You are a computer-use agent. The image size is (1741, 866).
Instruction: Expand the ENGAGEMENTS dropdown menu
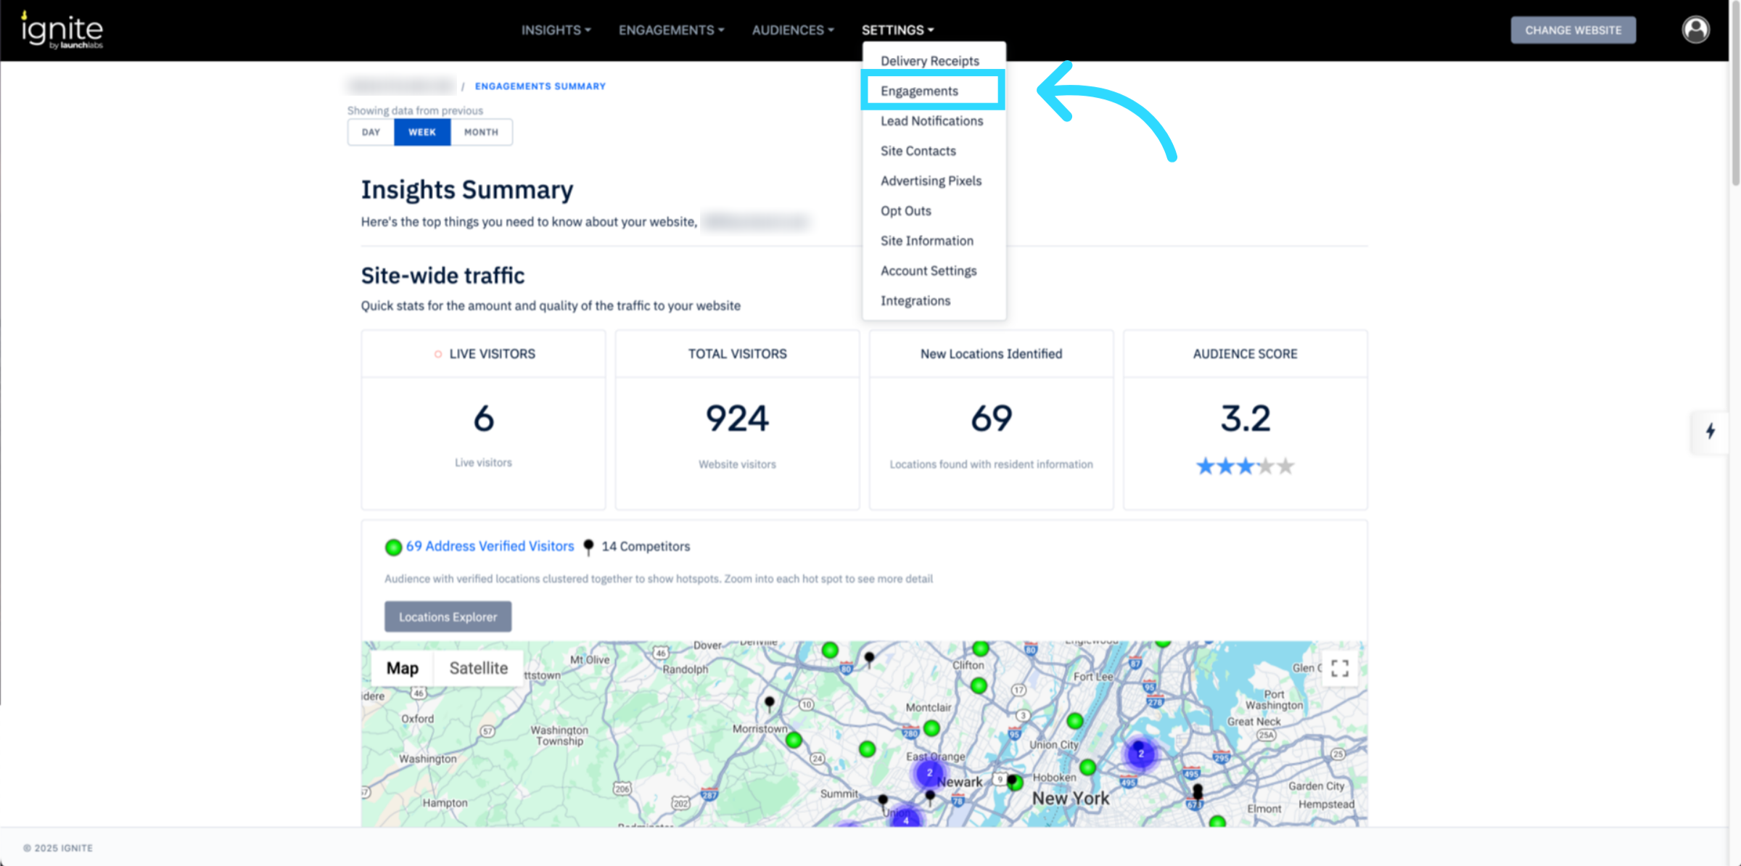pyautogui.click(x=671, y=30)
